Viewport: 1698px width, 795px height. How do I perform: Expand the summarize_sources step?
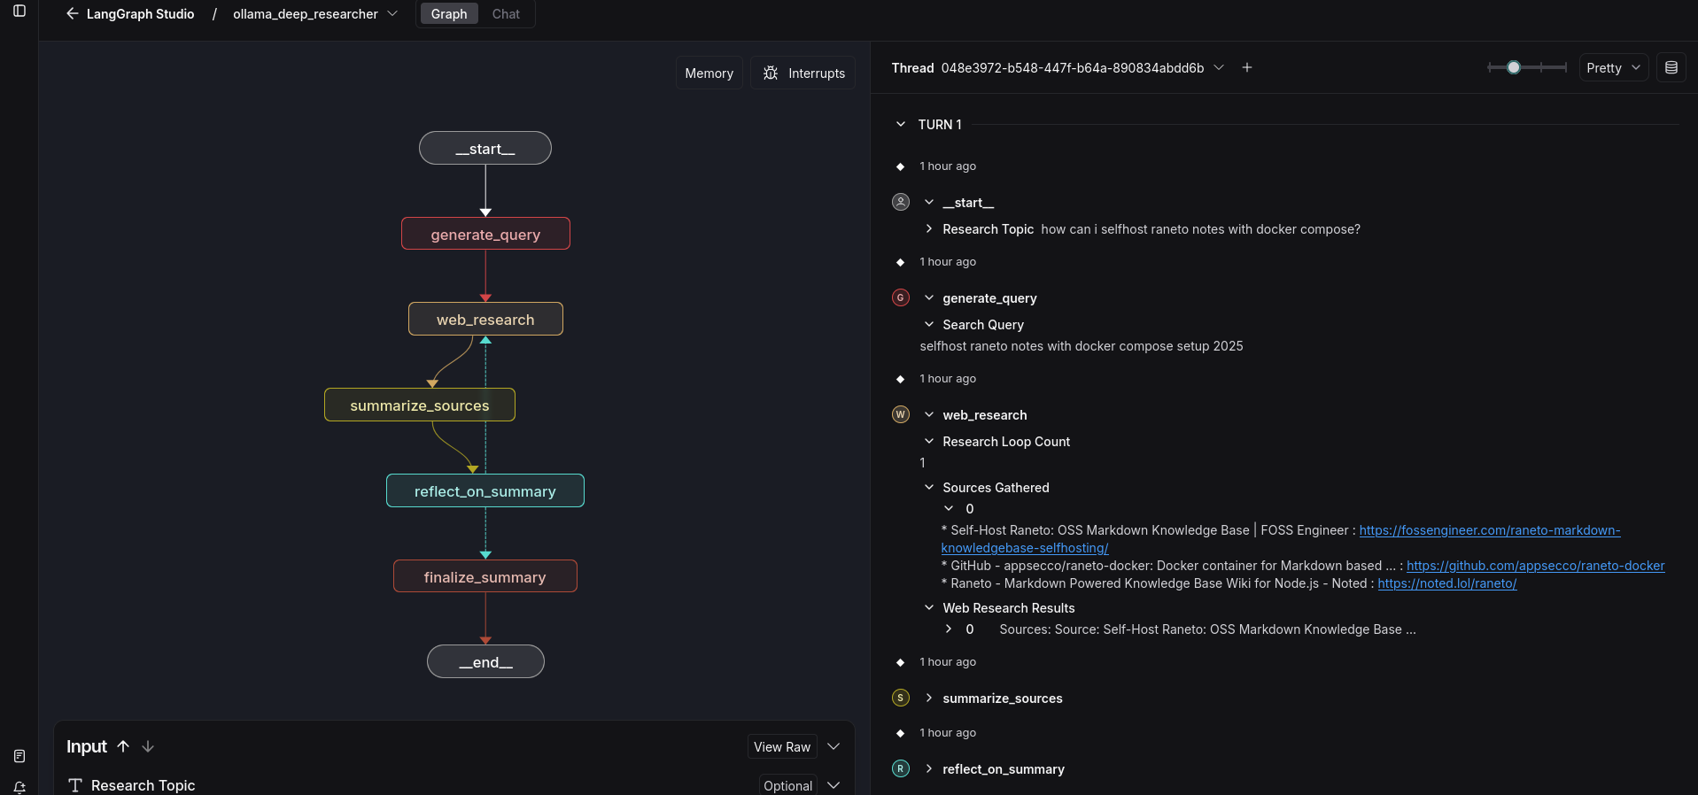(929, 699)
